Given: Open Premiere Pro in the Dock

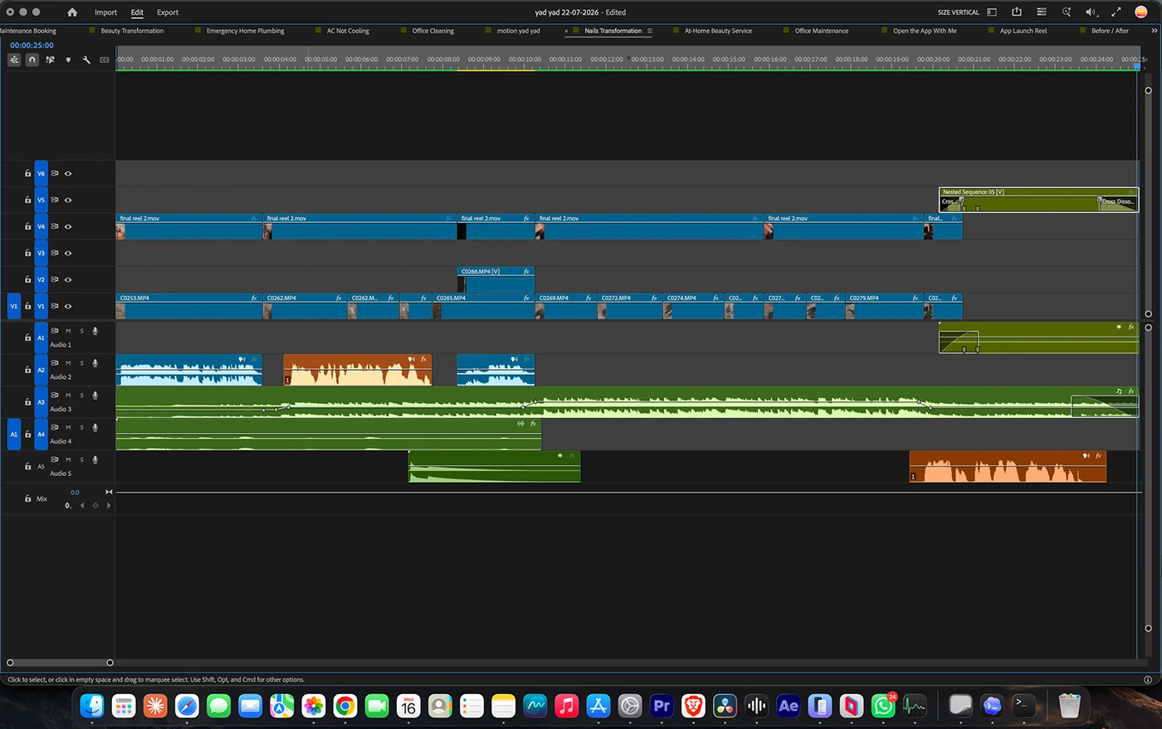Looking at the screenshot, I should tap(662, 706).
